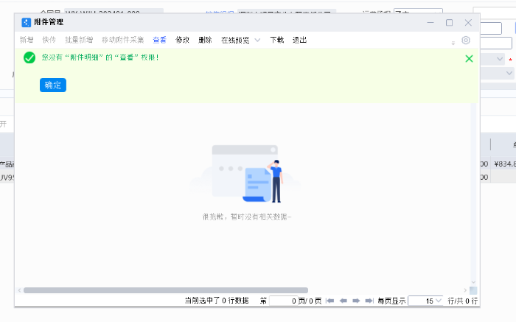516x322 pixels.
Task: Click the 修改 toolbar item
Action: coord(183,41)
